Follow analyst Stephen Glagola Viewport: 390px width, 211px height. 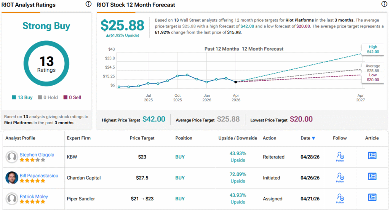tap(340, 156)
